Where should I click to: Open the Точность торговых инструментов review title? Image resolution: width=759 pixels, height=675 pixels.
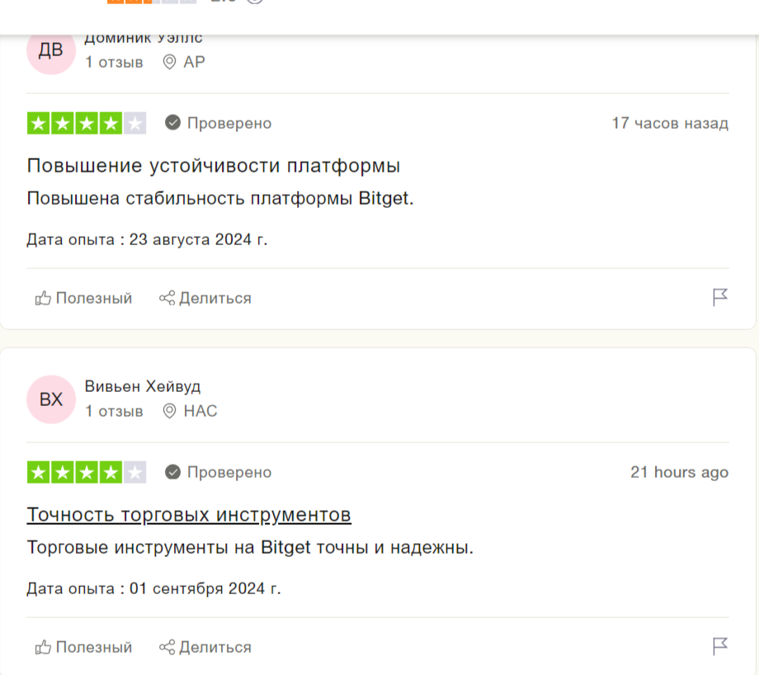pos(189,515)
